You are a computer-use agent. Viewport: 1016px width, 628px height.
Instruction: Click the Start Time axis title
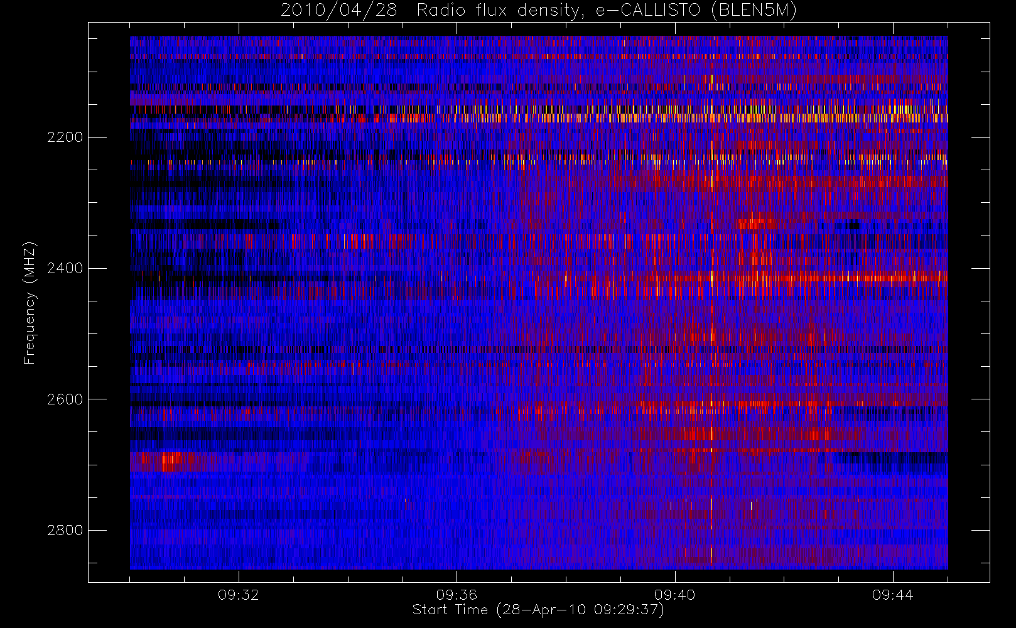point(539,610)
